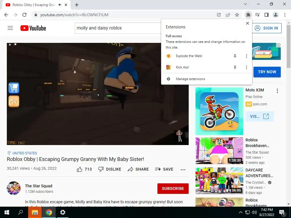Open DAYCARE ADVENTURES video thumbnail
Viewport: 291px width, 218px height.
219,181
